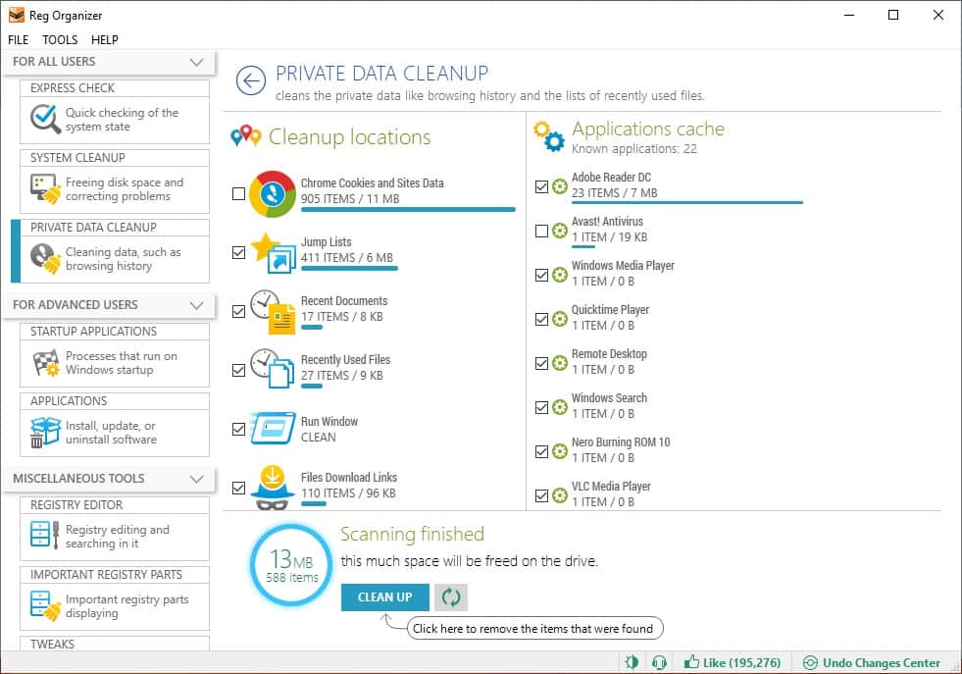Click the Applications box icon in sidebar
Viewport: 962px width, 674px height.
[45, 433]
